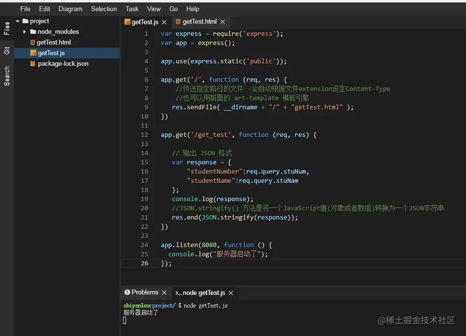The height and width of the screenshot is (336, 466).
Task: Select the project folder icon
Action: pos(26,21)
